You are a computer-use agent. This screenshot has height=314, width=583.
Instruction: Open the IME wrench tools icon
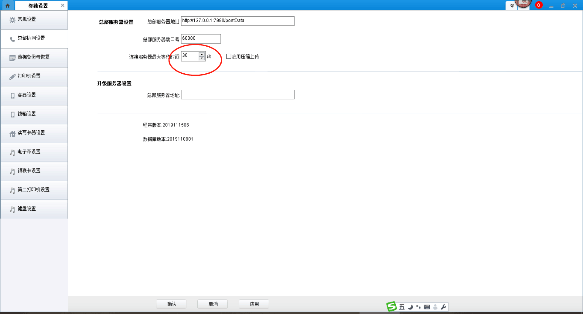point(444,307)
